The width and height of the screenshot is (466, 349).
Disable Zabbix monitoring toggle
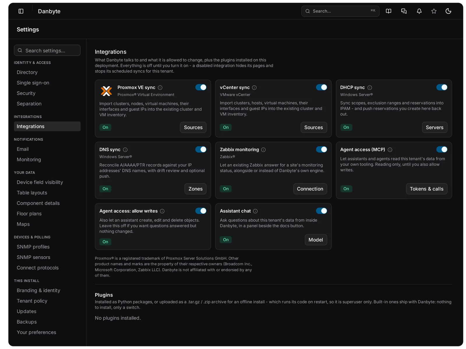pos(321,149)
